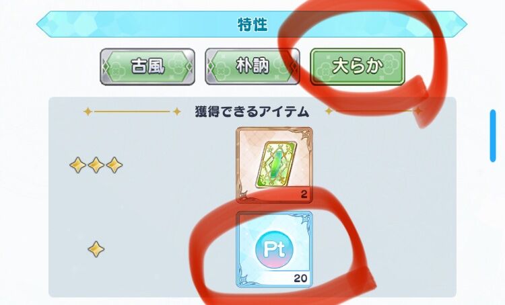Viewport: 505px width, 305px height.
Task: Tap the Pt points reward icon
Action: click(x=275, y=249)
